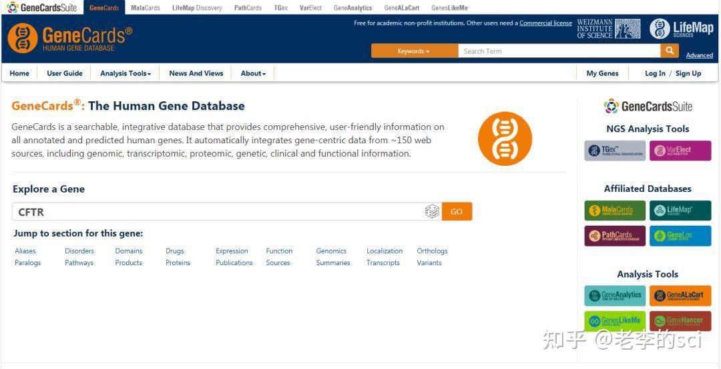
Task: Click the GeneCardsSuite logo in the sidebar
Action: click(x=648, y=107)
